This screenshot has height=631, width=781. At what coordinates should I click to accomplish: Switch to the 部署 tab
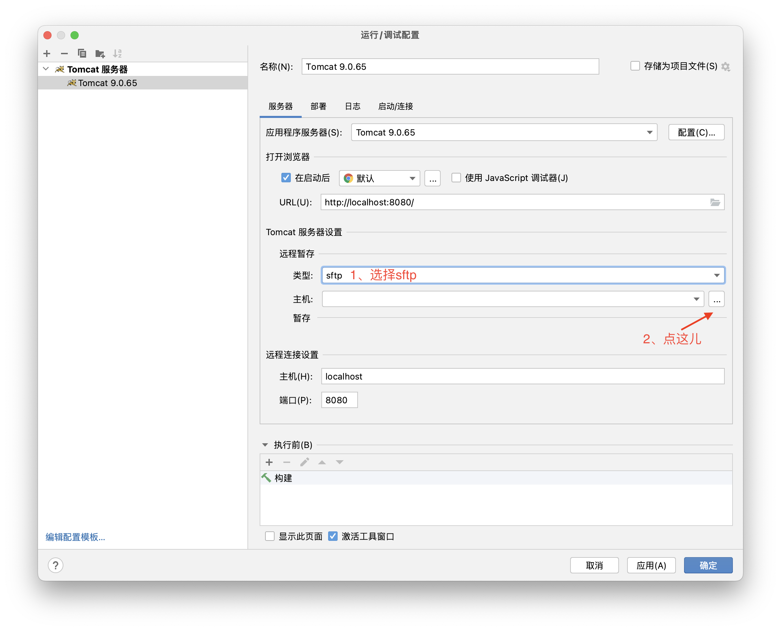319,106
